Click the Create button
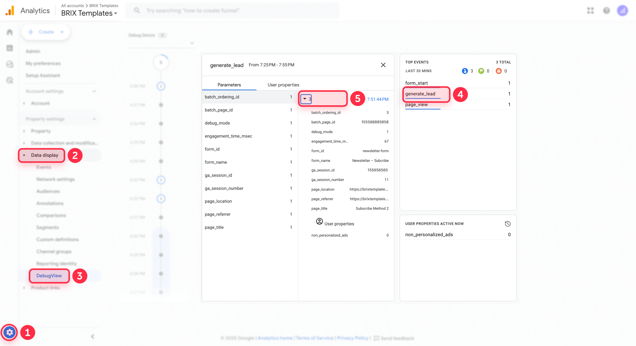636x346 pixels. [46, 32]
